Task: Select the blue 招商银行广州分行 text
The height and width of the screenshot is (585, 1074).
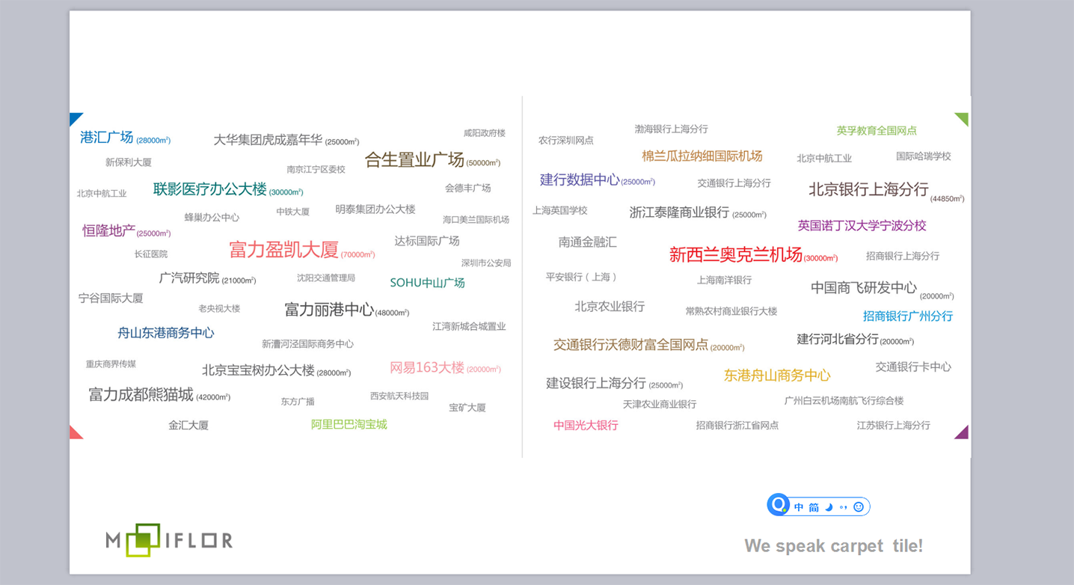Action: 908,316
